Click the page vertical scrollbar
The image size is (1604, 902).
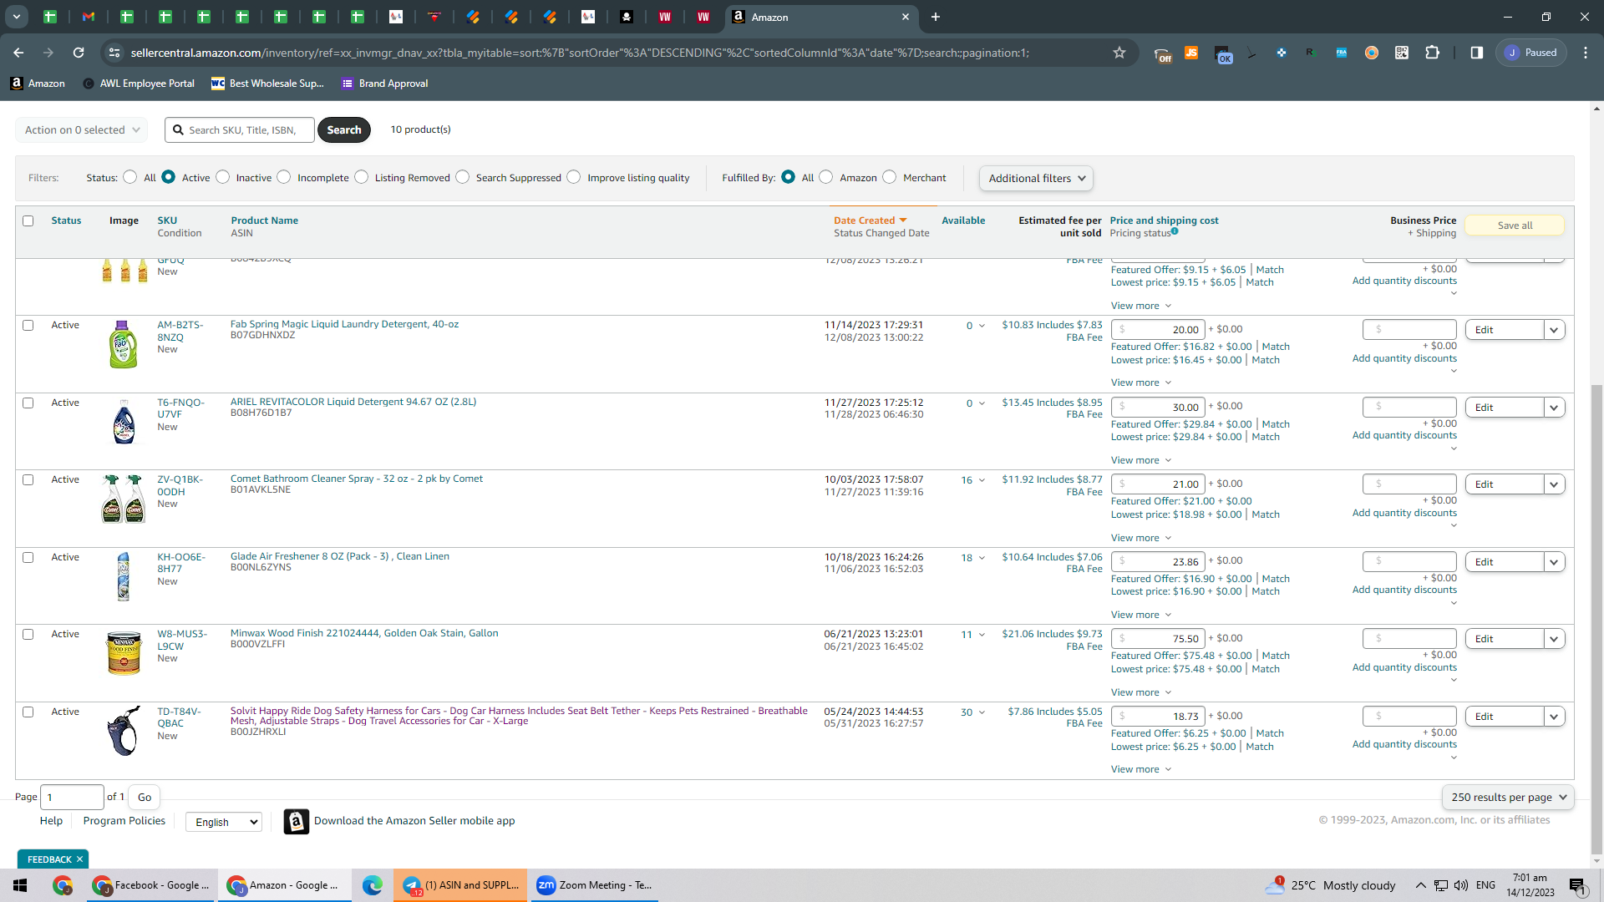[1597, 620]
